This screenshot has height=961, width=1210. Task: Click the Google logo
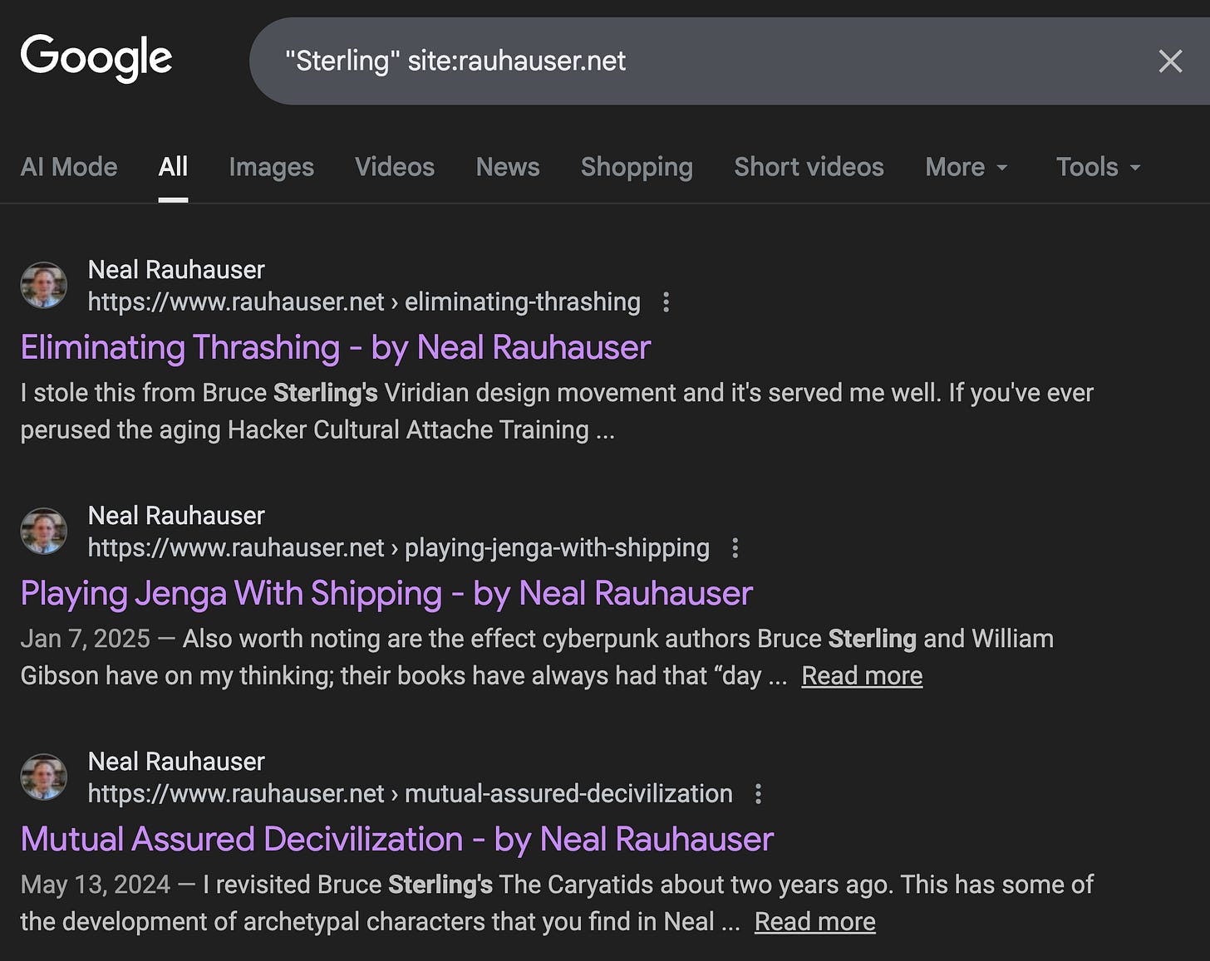pyautogui.click(x=96, y=58)
